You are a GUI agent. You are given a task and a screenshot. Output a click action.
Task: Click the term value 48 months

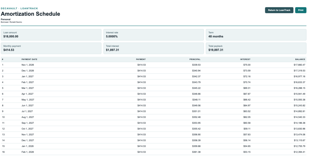click(x=216, y=37)
